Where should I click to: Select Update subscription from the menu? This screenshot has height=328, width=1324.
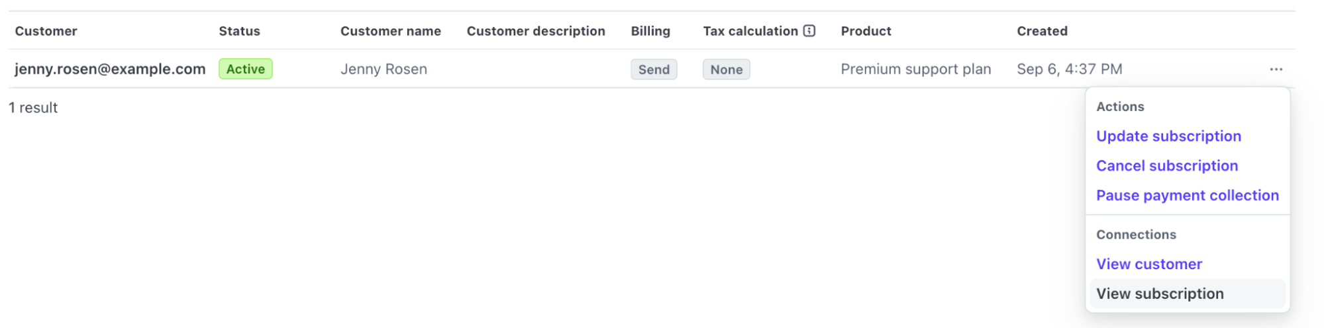click(1168, 136)
